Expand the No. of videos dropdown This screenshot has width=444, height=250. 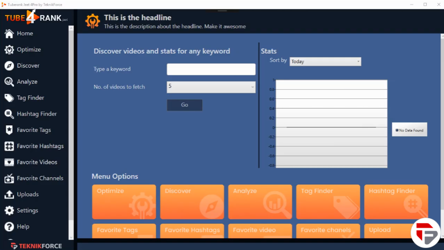pos(211,87)
